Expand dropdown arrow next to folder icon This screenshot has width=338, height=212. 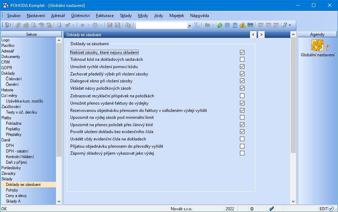213,25
